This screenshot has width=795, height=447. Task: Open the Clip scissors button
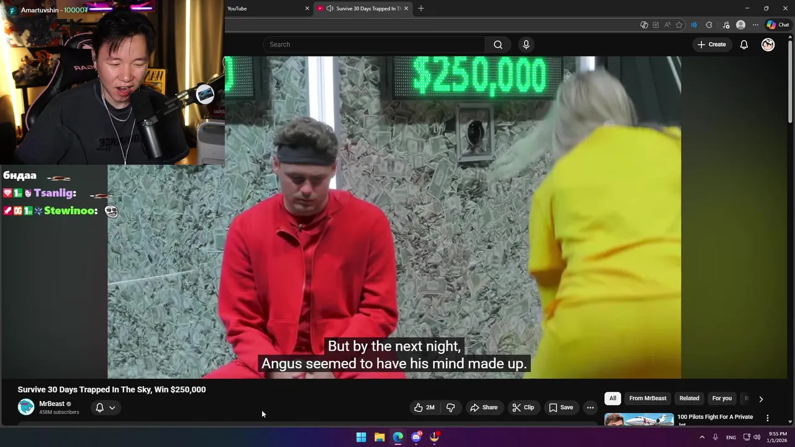tap(523, 407)
